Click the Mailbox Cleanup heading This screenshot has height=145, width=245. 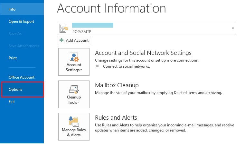(x=117, y=85)
